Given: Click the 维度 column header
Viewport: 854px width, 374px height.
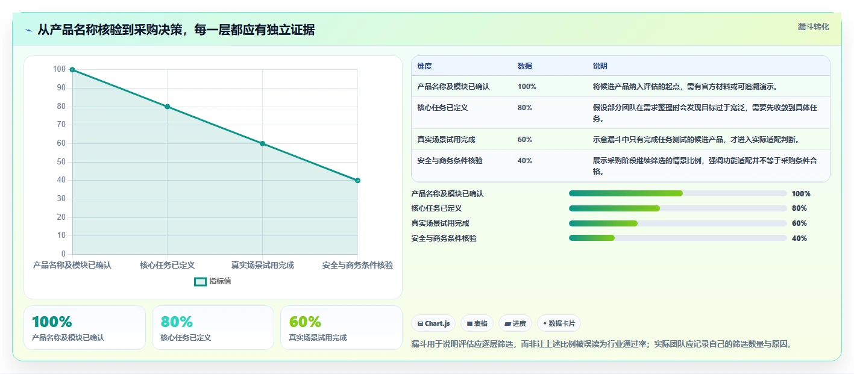Looking at the screenshot, I should pos(424,66).
